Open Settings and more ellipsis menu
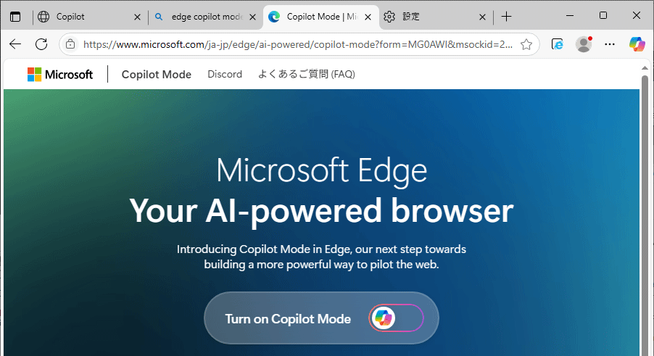 point(610,44)
